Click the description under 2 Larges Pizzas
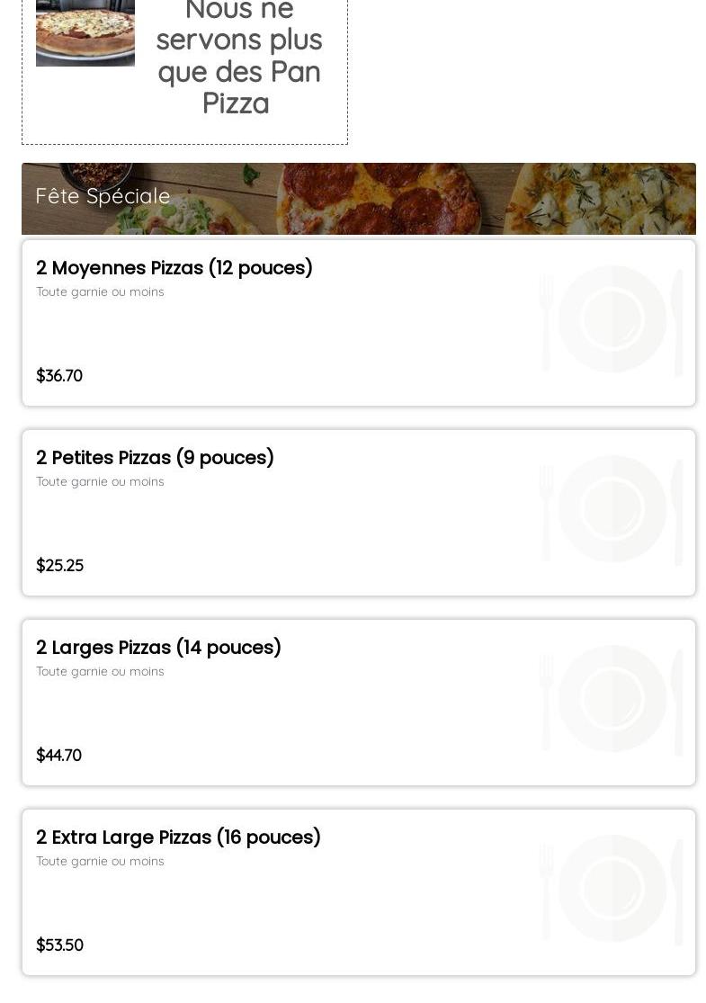The width and height of the screenshot is (706, 1003). click(100, 672)
